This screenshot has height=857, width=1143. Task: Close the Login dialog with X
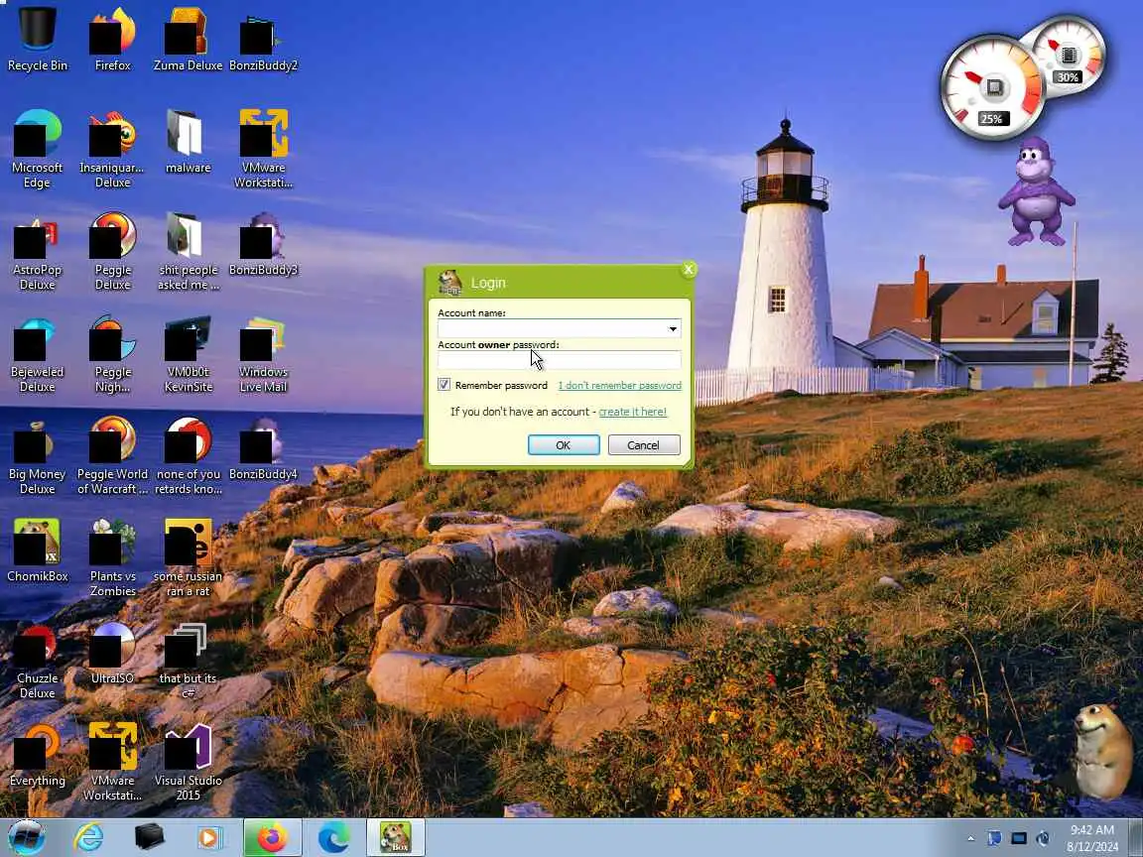tap(689, 270)
